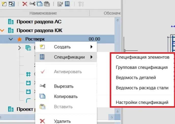
Task: Click the first create-new toolbar icon
Action: pos(4,4)
